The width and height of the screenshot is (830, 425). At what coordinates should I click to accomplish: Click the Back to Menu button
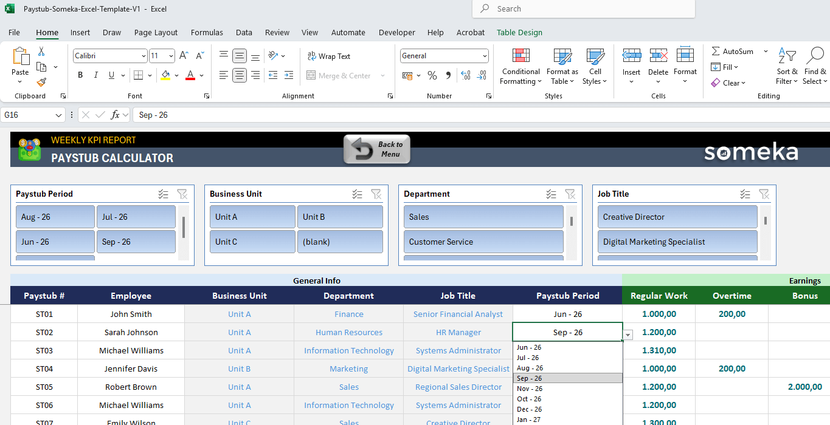click(x=377, y=149)
